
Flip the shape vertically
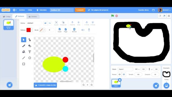89,30
